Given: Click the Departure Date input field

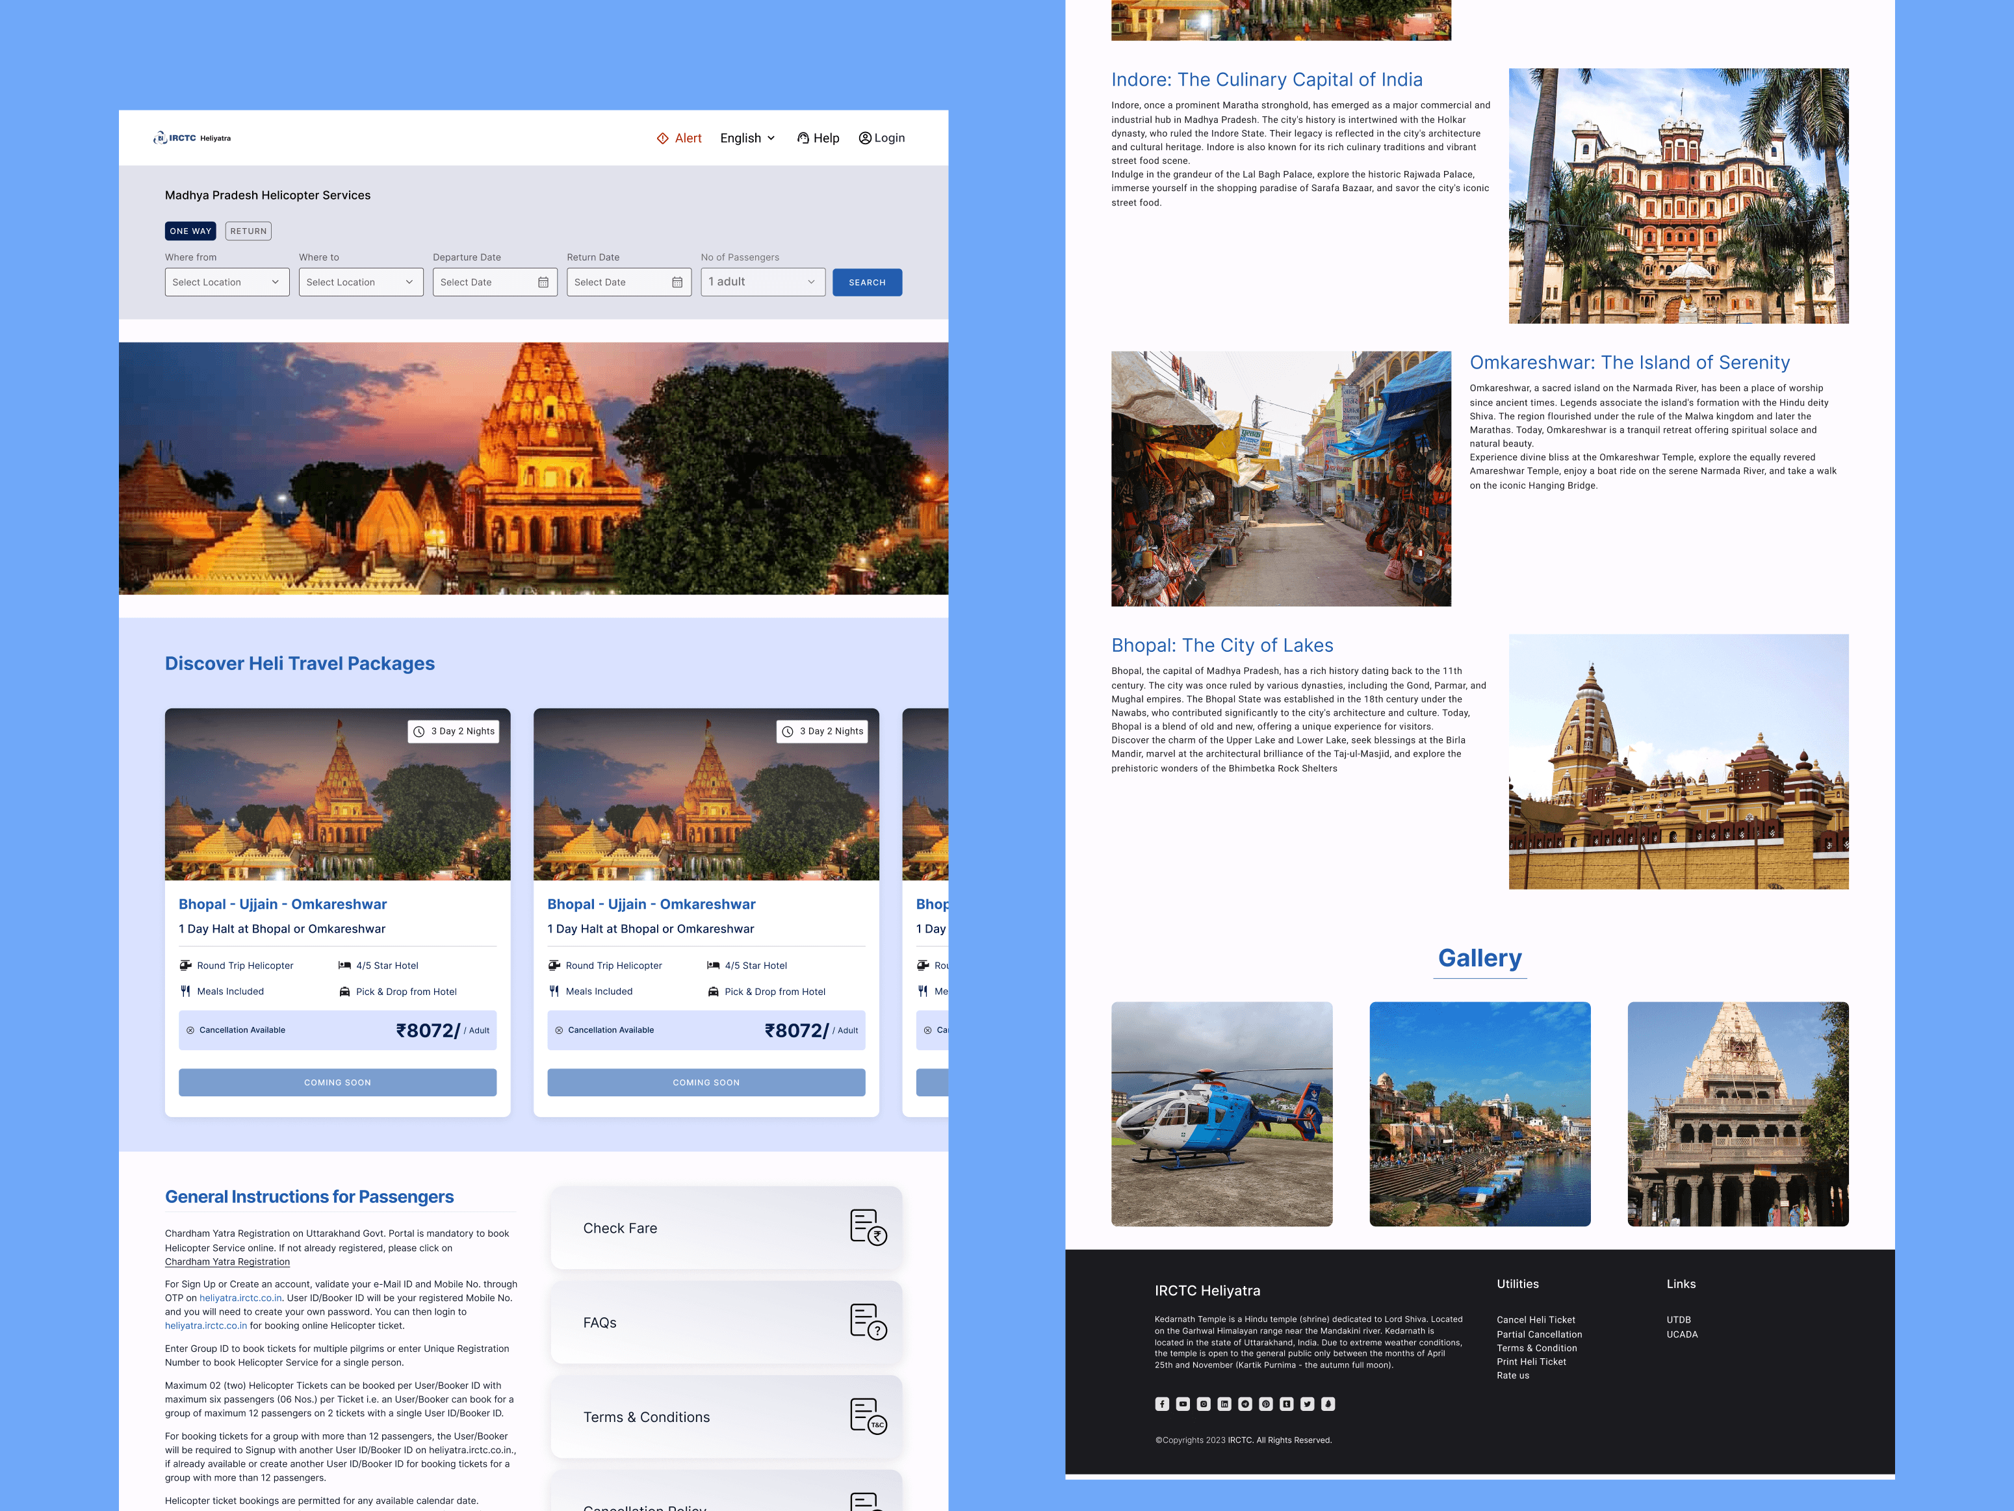Looking at the screenshot, I should point(495,282).
